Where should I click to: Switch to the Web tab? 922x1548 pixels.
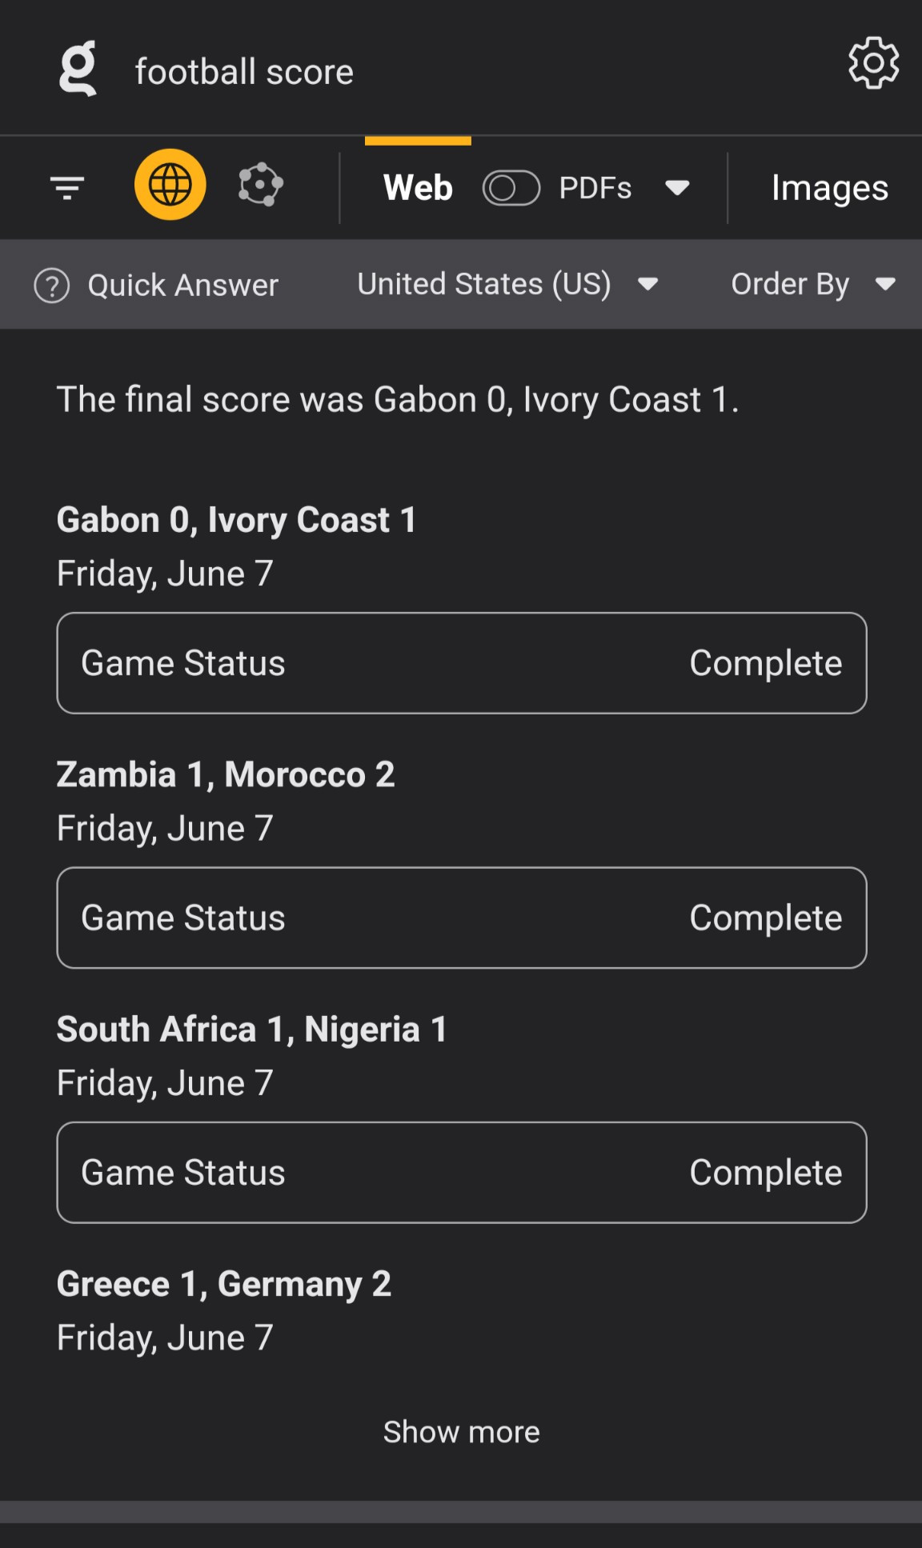click(x=418, y=189)
